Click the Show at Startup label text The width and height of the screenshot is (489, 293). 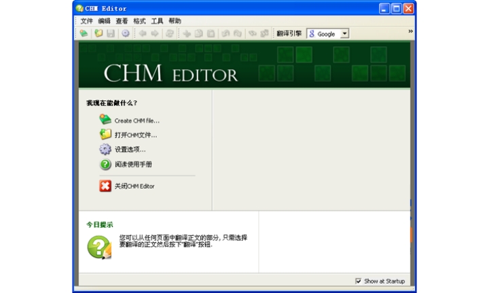pos(384,281)
